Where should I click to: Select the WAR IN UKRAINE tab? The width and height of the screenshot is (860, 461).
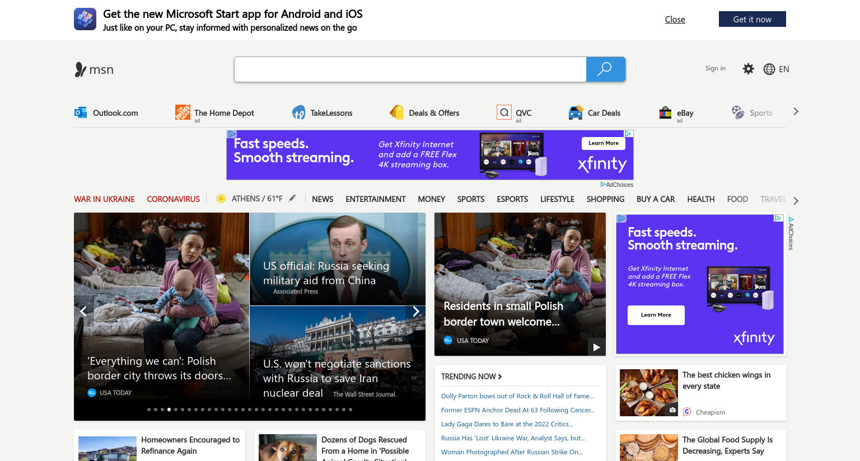click(104, 199)
